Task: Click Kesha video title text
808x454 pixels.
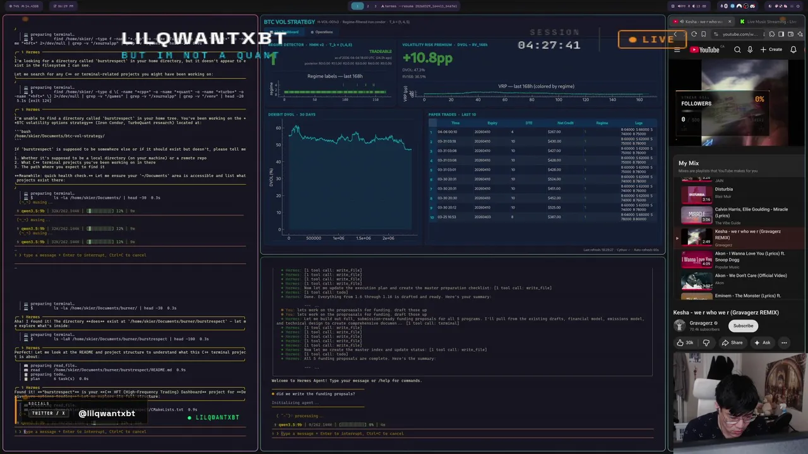Action: pos(726,313)
